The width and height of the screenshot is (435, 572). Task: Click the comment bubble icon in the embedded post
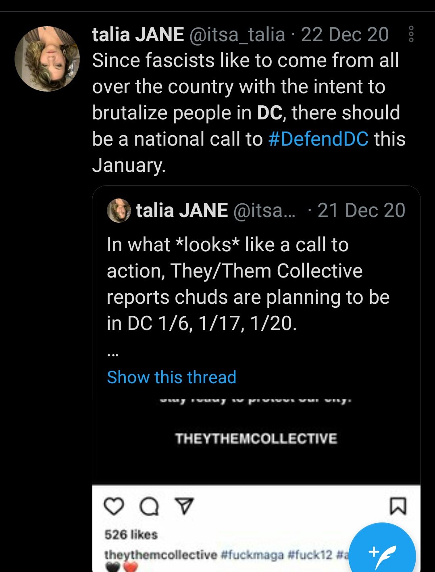(x=149, y=507)
